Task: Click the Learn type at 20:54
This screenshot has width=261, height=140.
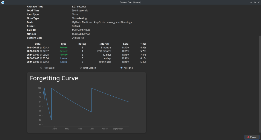Action: [64, 58]
